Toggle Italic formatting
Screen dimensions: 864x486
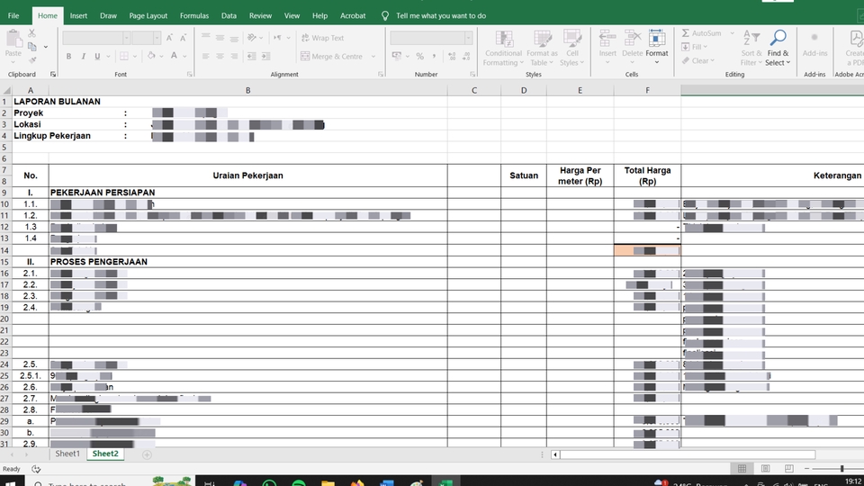(x=83, y=57)
